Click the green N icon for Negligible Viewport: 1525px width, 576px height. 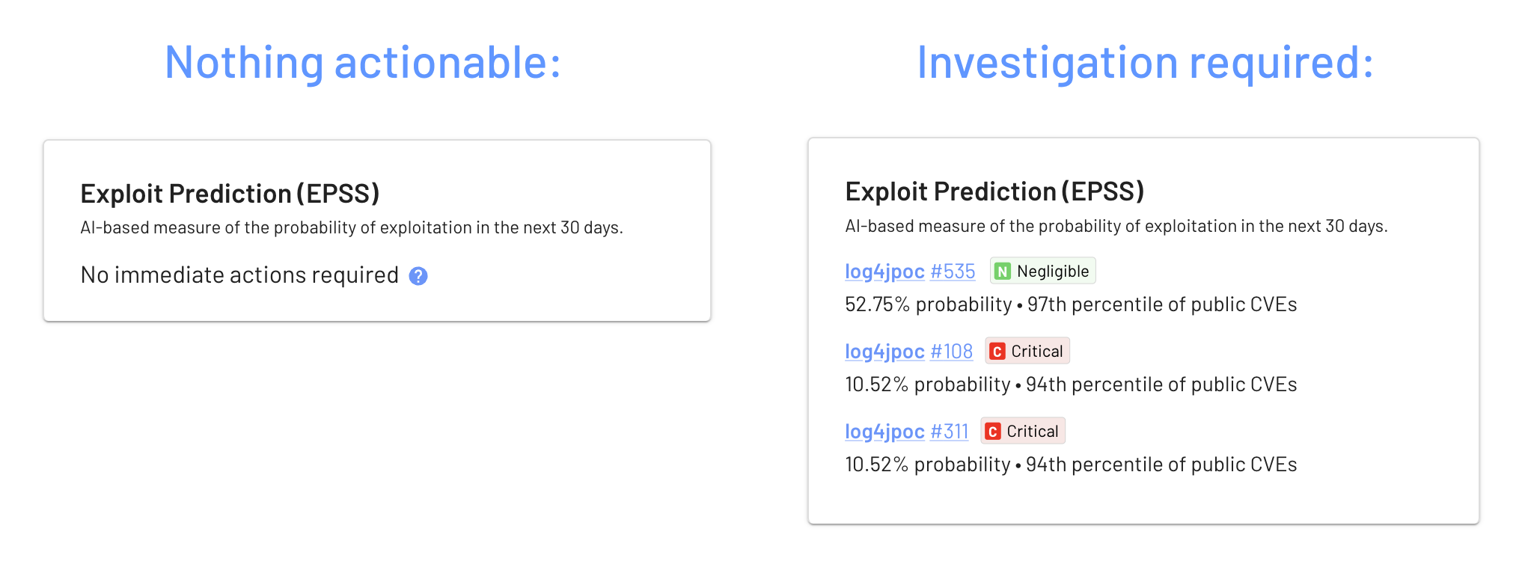tap(1003, 272)
